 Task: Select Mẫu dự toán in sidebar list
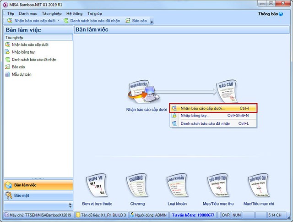point(21,74)
